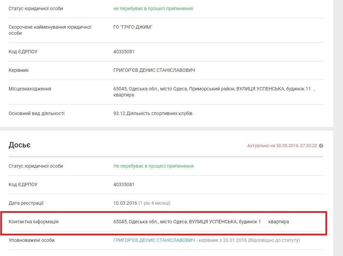Click green status text in the Досьє section

pos(153,166)
